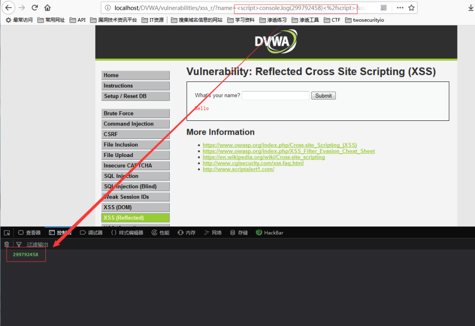
Task: Click the element picker icon in devtools
Action: pyautogui.click(x=7, y=232)
